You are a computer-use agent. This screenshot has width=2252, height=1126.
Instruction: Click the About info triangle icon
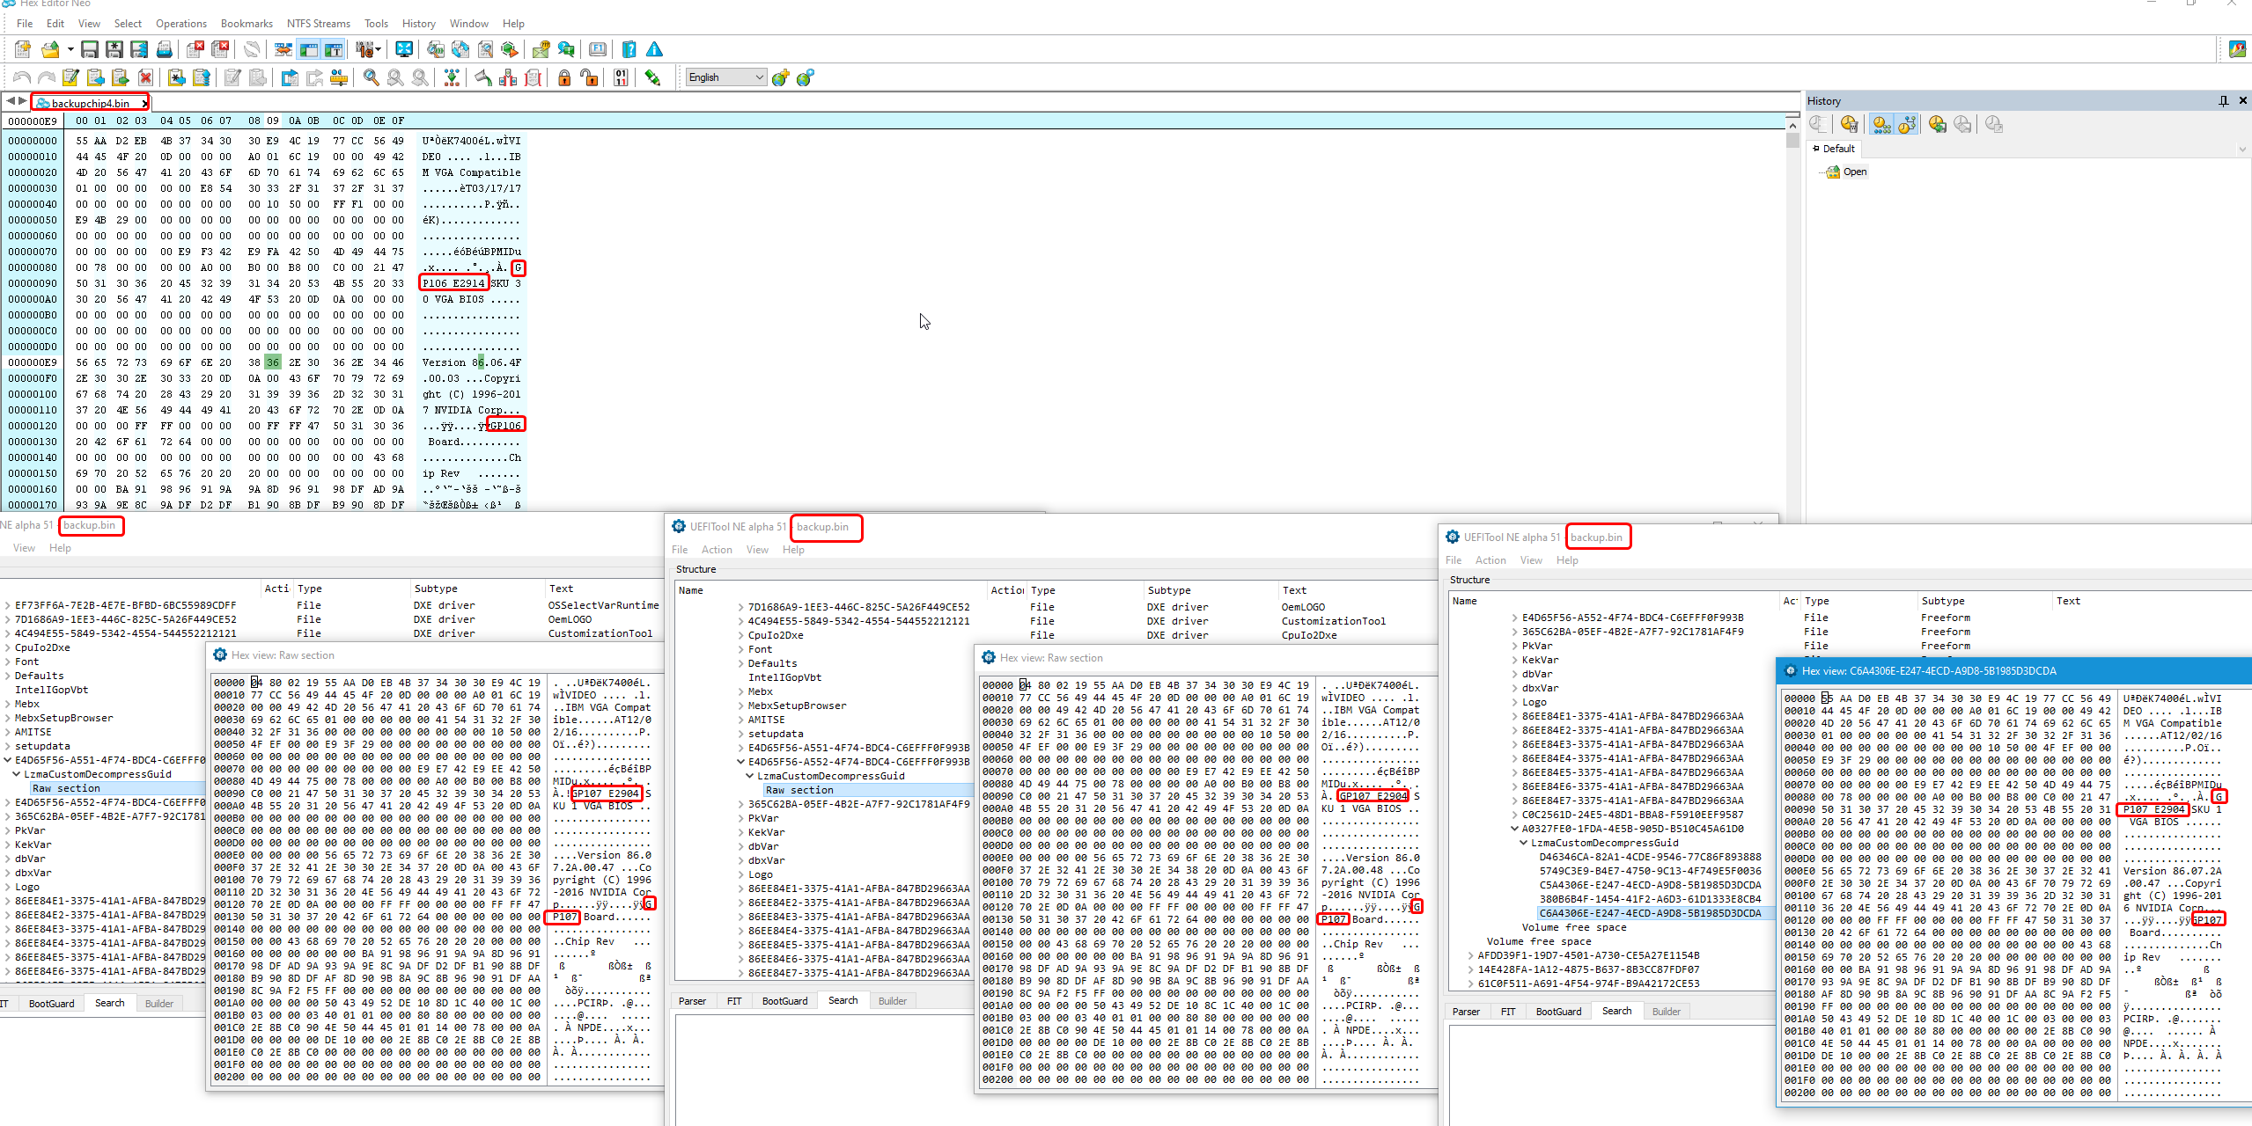[x=654, y=49]
